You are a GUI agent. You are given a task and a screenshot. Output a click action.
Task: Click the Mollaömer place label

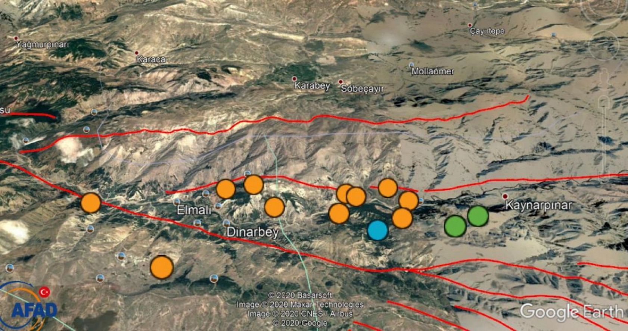pos(433,71)
